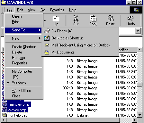Choose Work Offline menu entry
144x123 pixels.
coord(24,91)
